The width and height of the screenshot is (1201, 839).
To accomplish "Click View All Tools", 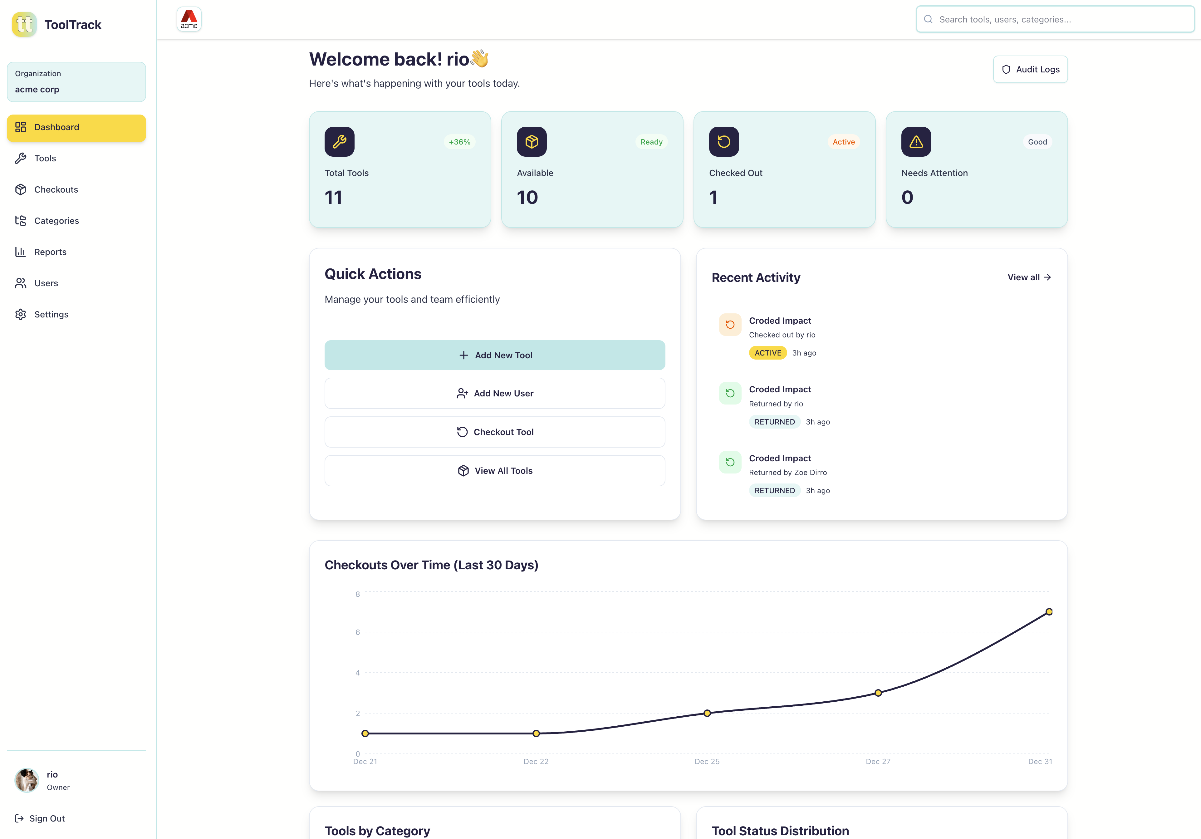I will [x=494, y=470].
